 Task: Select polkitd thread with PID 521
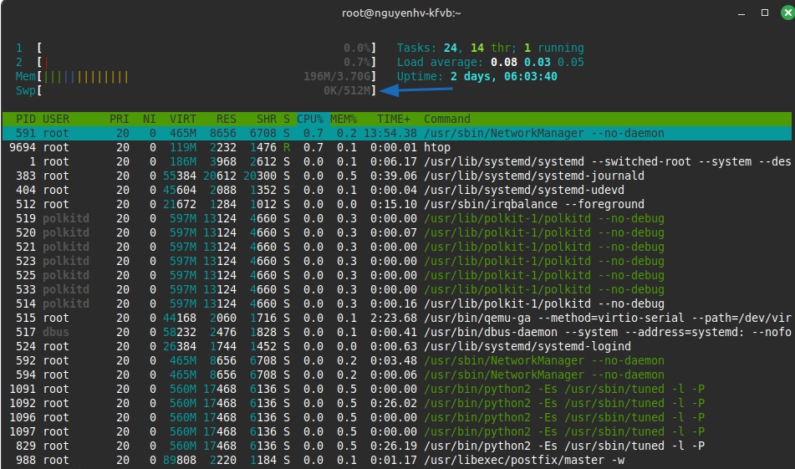coord(396,247)
